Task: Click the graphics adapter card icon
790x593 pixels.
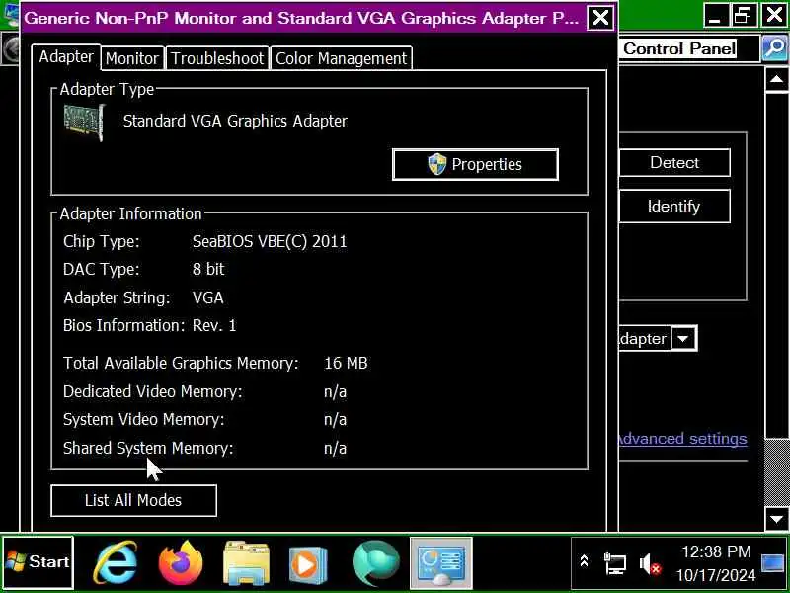Action: pos(85,123)
